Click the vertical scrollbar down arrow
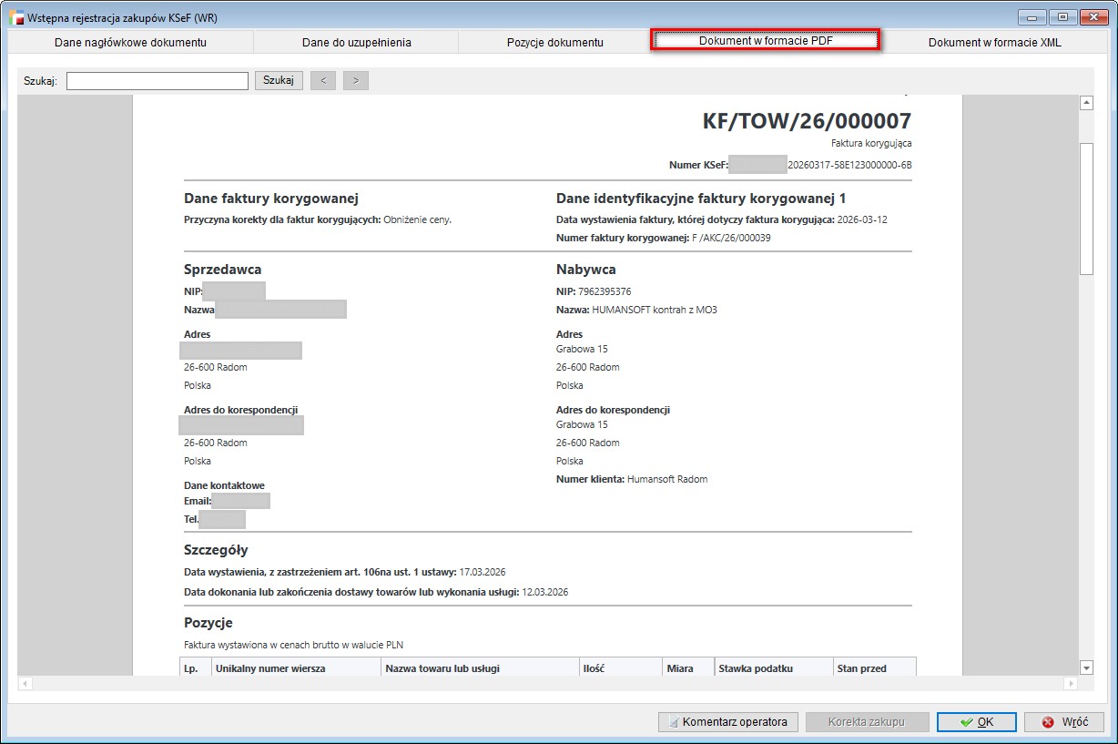This screenshot has width=1118, height=744. 1086,668
